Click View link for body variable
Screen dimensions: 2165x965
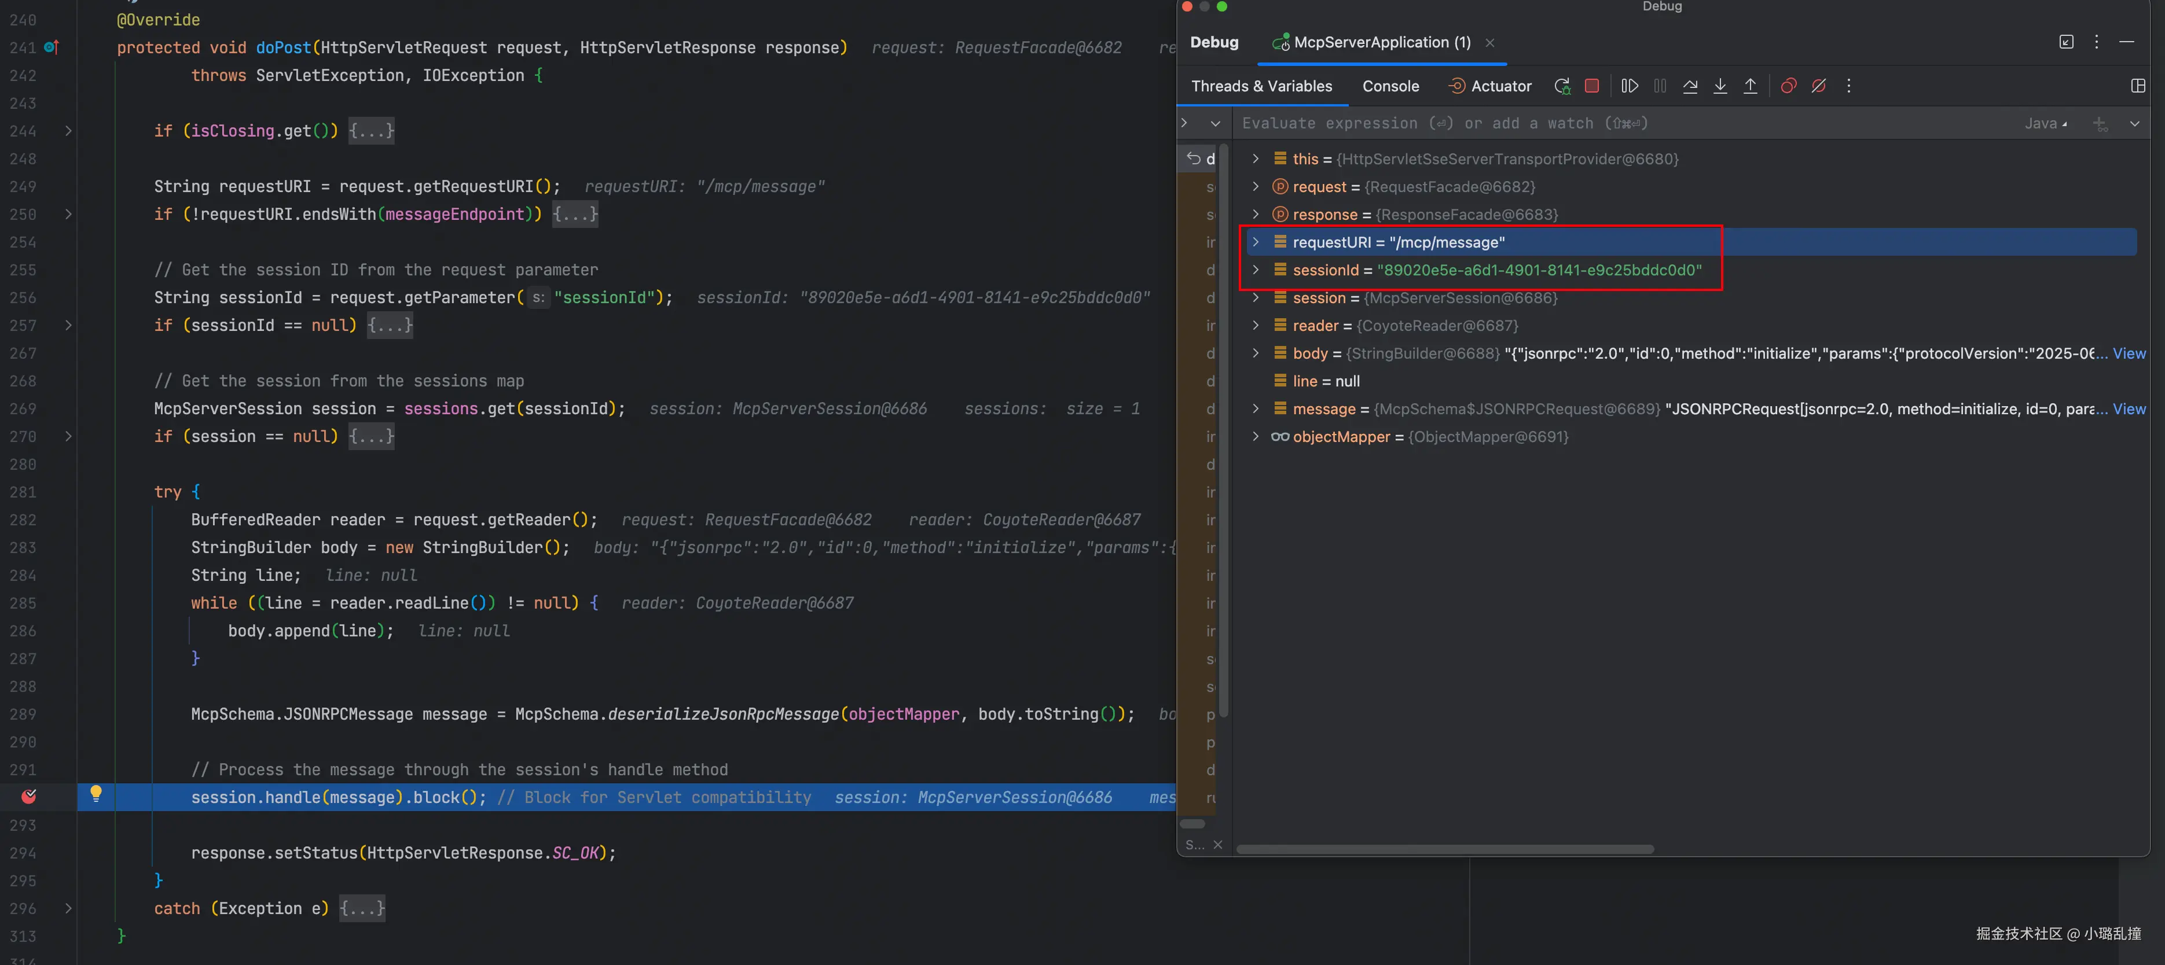coord(2128,353)
